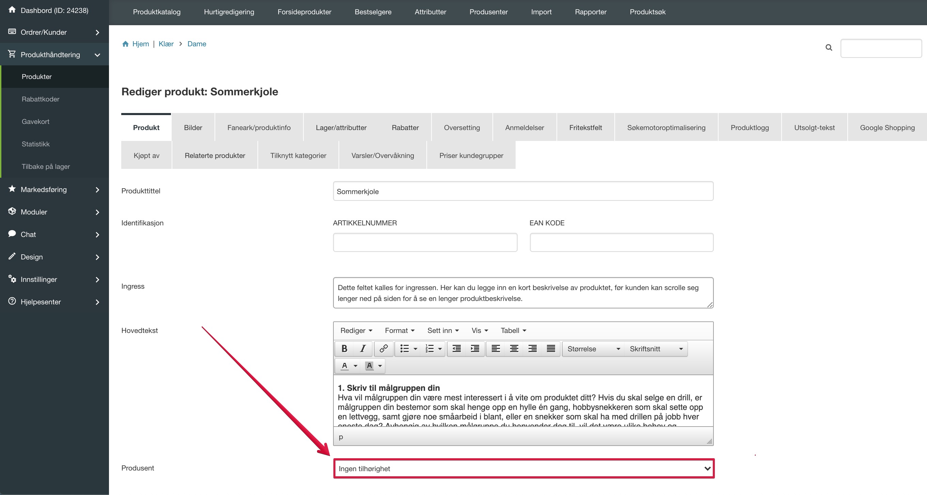
Task: Open Gavekort in sidebar
Action: click(35, 122)
